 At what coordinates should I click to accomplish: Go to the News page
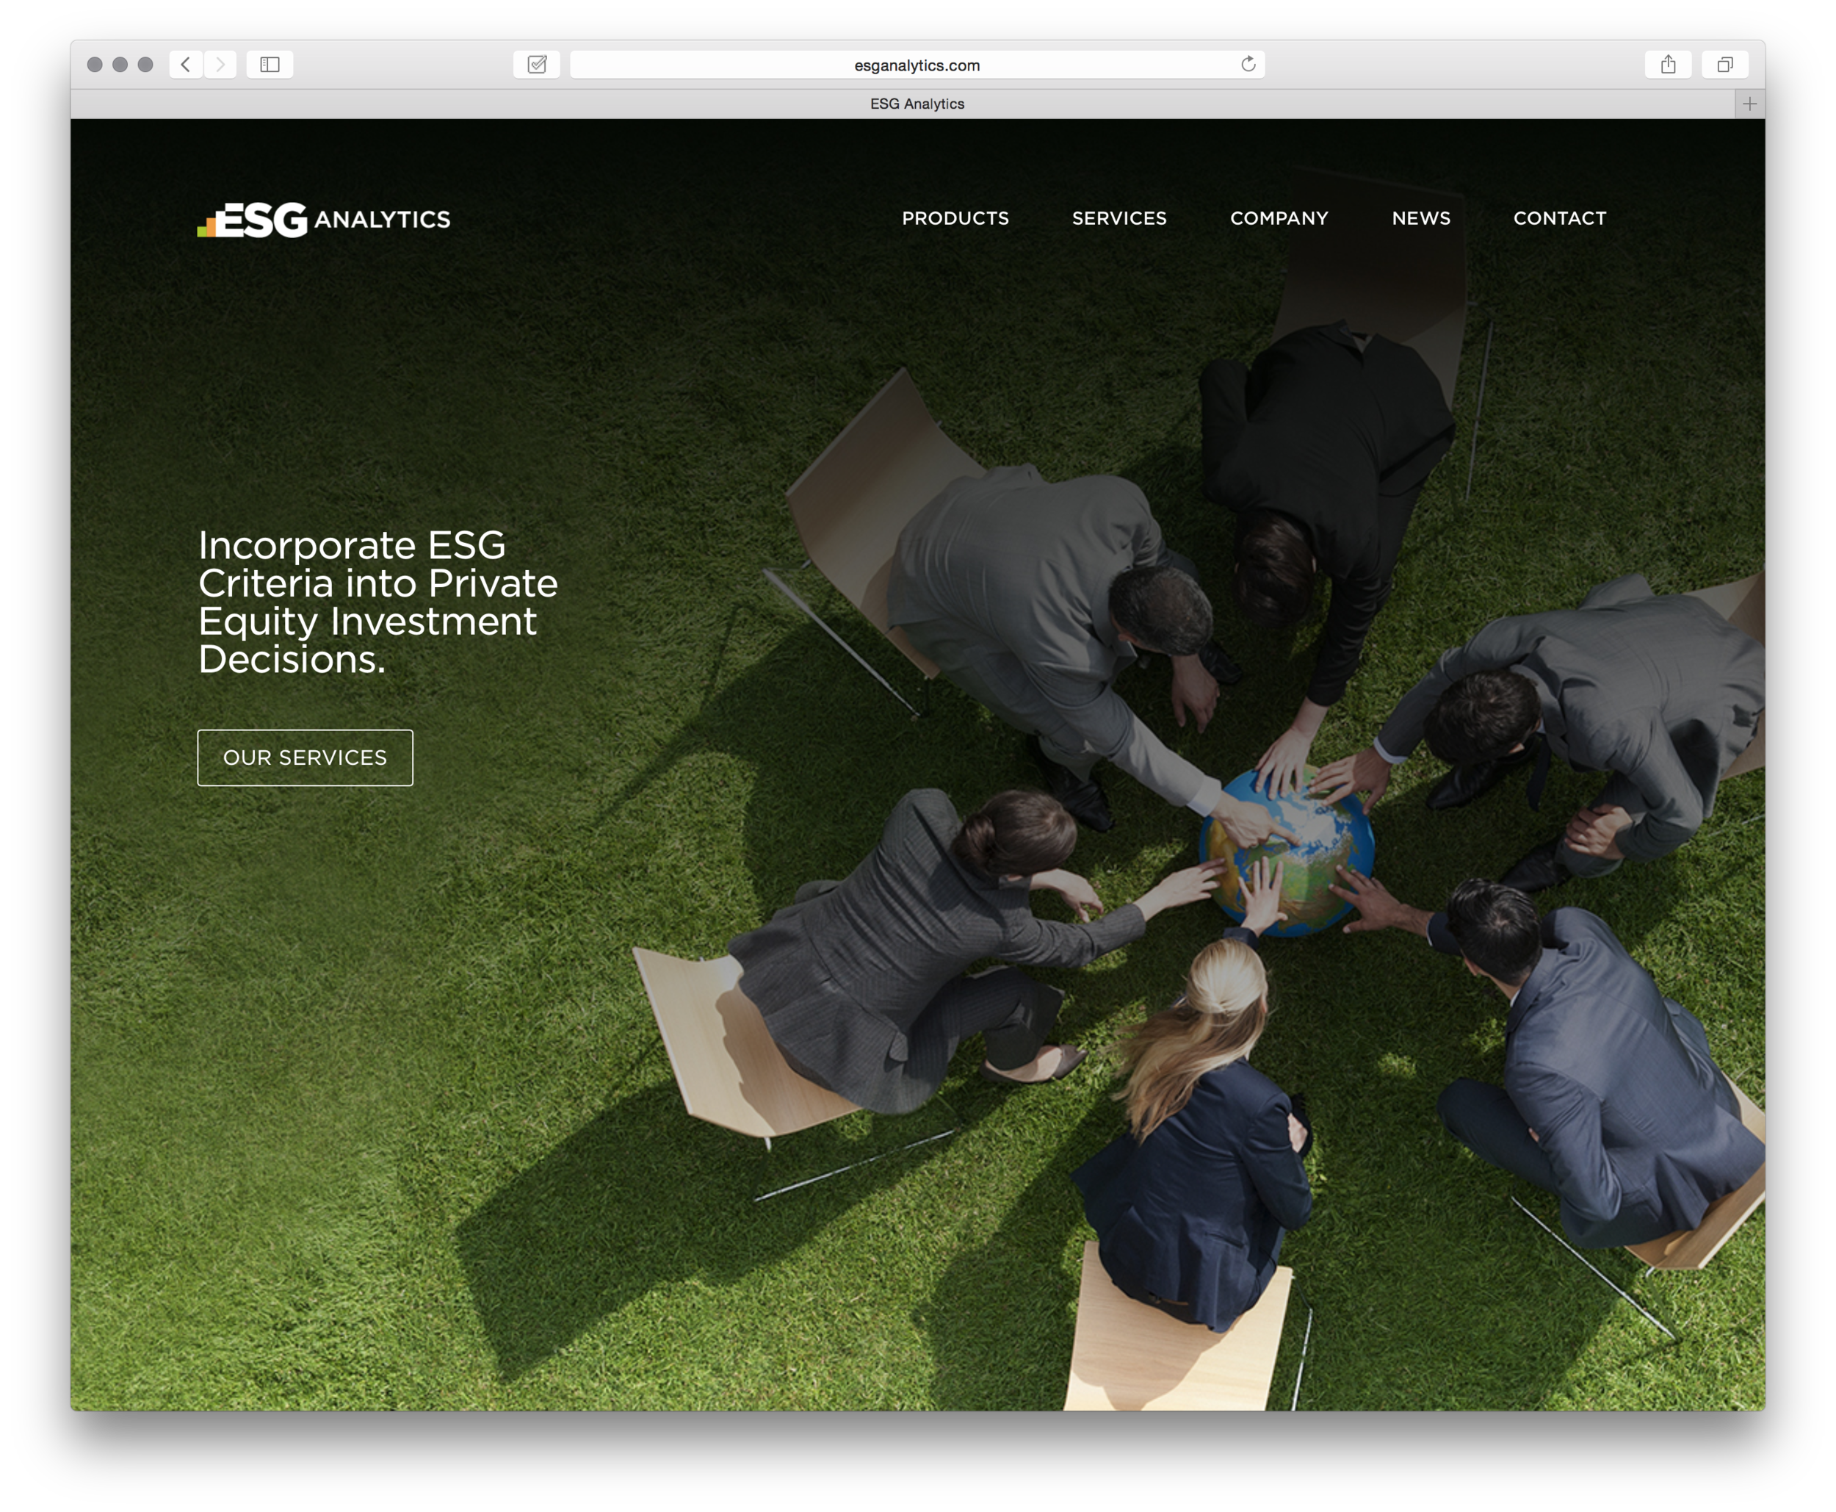[1421, 217]
